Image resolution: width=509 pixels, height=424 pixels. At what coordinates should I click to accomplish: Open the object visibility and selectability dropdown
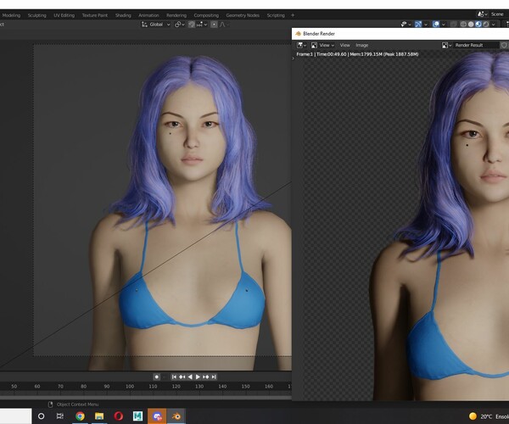pyautogui.click(x=406, y=25)
